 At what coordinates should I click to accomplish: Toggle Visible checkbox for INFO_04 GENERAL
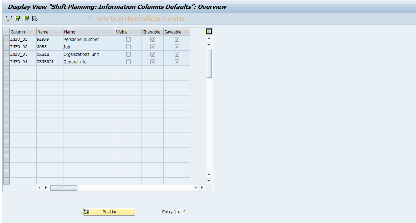[x=128, y=62]
